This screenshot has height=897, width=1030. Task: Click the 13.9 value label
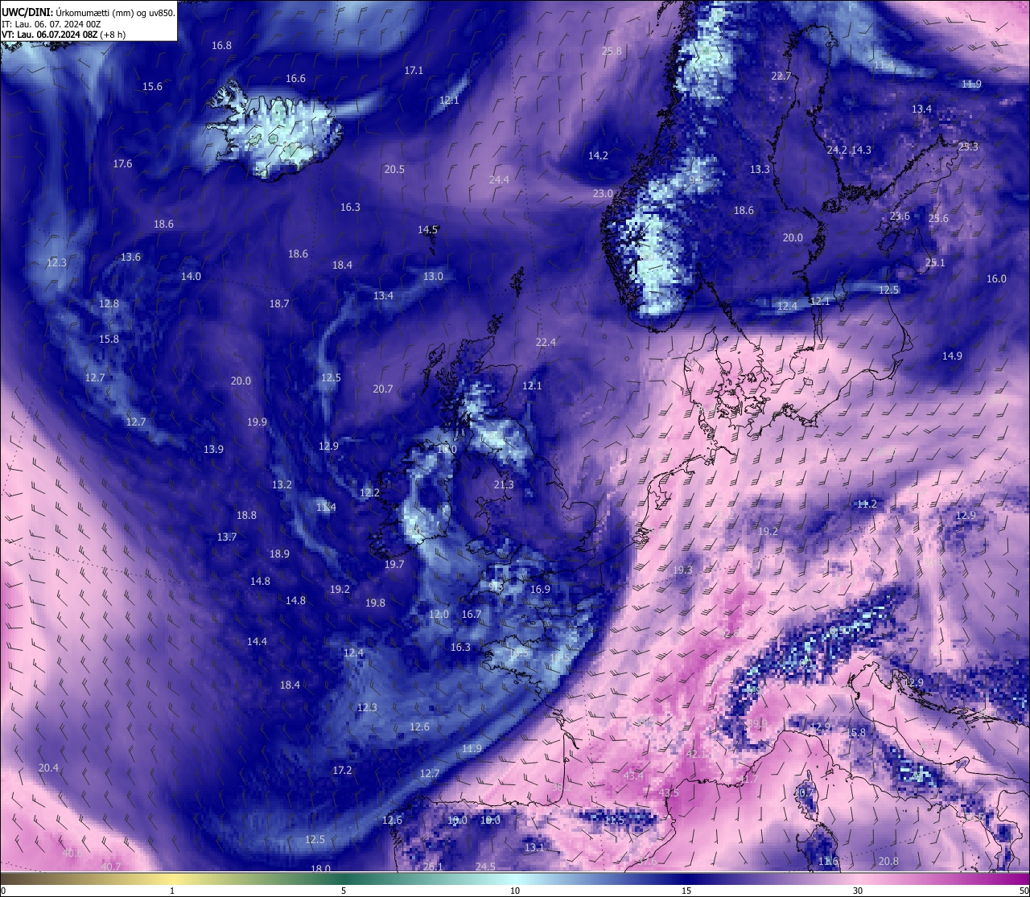click(x=213, y=450)
